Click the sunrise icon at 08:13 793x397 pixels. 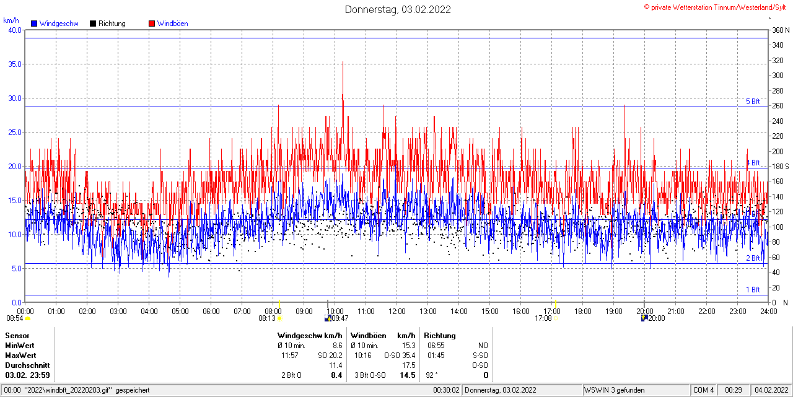click(279, 318)
